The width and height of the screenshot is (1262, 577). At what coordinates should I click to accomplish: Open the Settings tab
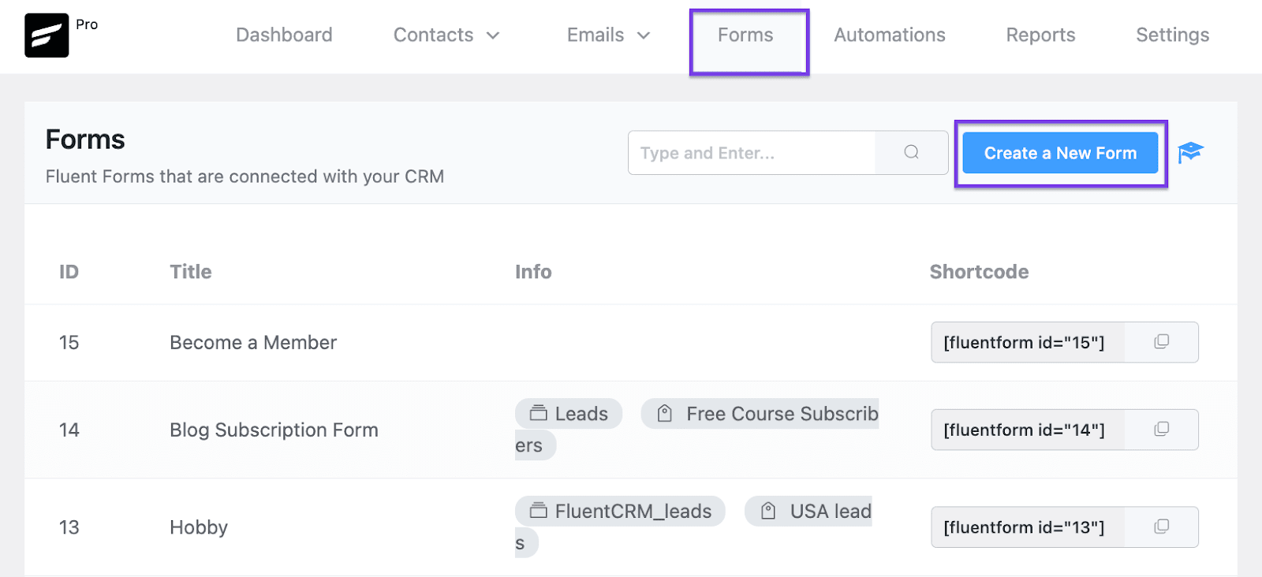(1172, 35)
